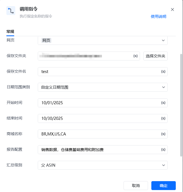Image resolution: width=183 pixels, height=192 pixels.
Task: Click the 保存文件名 field containing test
Action: point(102,72)
